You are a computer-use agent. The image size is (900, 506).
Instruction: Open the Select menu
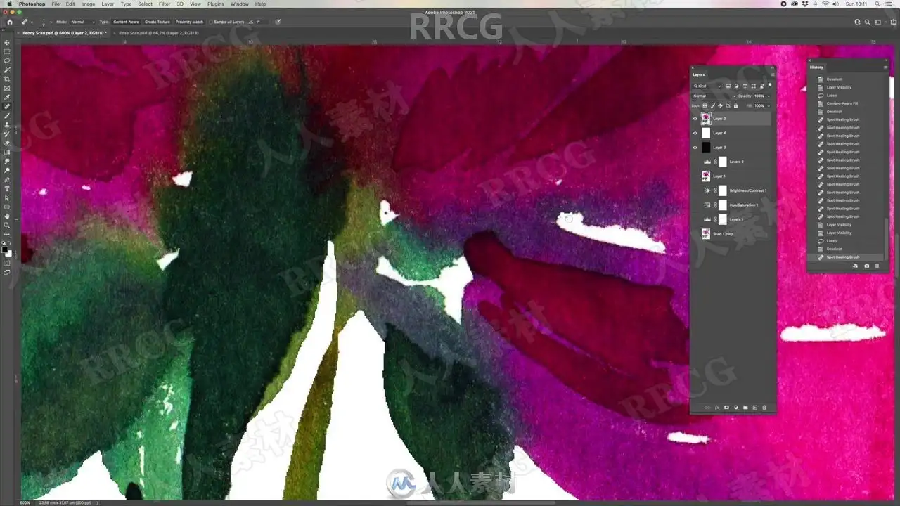point(145,4)
